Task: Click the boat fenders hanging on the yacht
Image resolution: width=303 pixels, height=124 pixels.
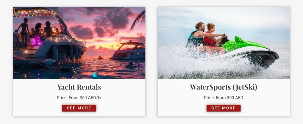Action: (x=75, y=53)
